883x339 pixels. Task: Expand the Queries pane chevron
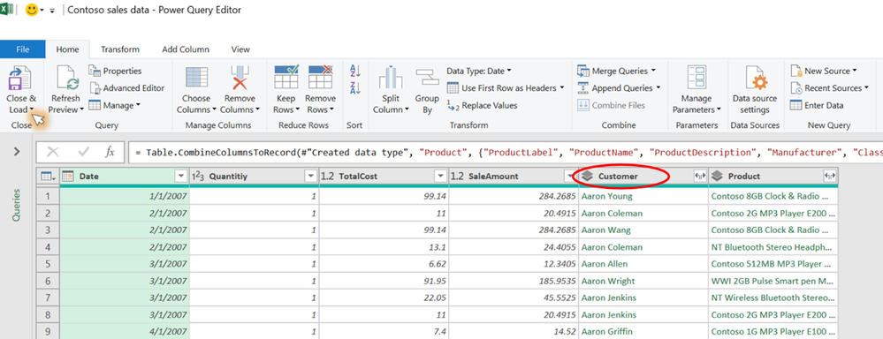[16, 151]
